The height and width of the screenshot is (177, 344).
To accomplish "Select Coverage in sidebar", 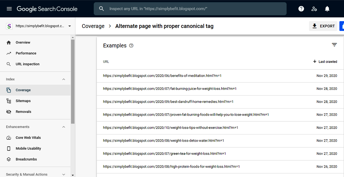I will tap(35, 90).
